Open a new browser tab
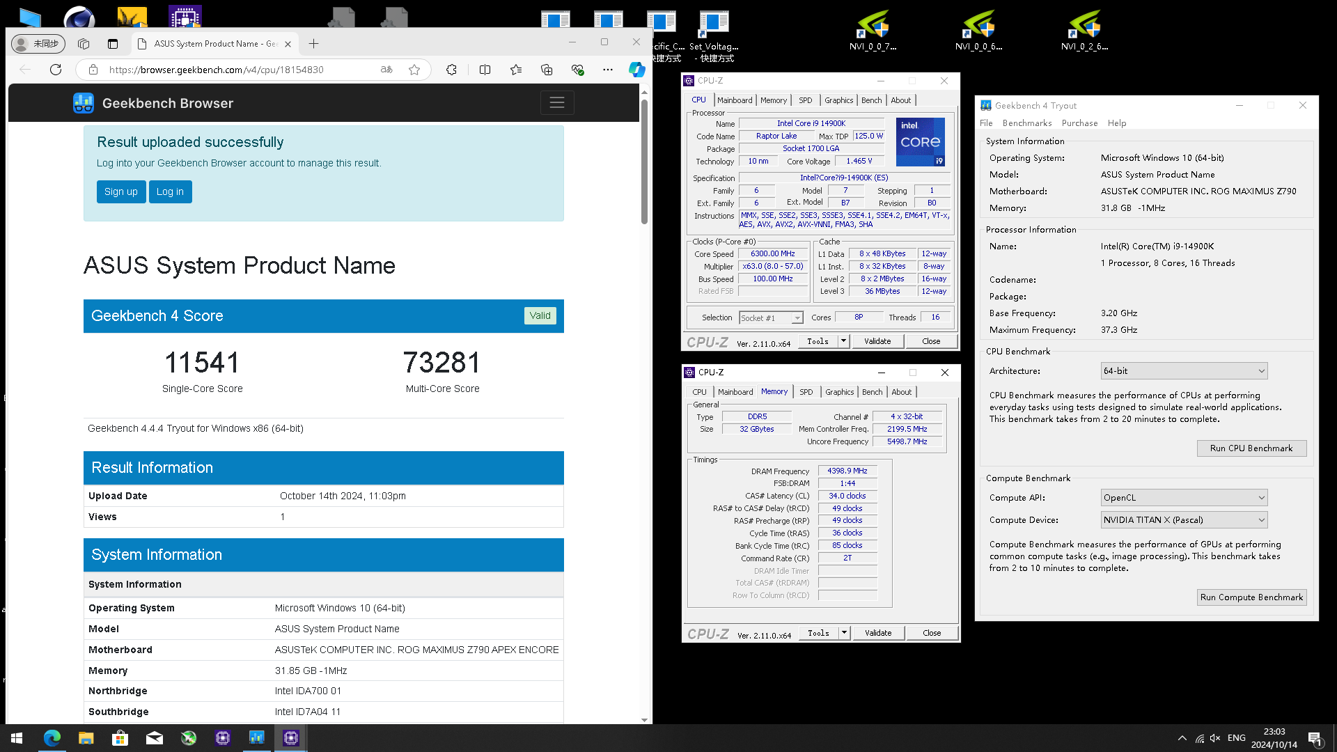The image size is (1337, 752). pyautogui.click(x=314, y=44)
